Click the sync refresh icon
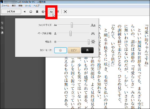Screen dimensions: 150x109 [x=31, y=12]
